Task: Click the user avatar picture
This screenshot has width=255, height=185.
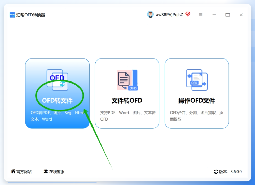Action: (151, 15)
